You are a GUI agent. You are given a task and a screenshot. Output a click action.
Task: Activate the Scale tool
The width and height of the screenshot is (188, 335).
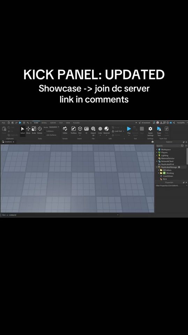click(x=34, y=130)
